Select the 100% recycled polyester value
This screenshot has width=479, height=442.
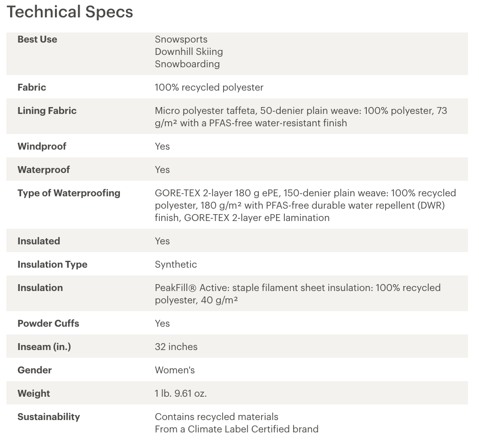pyautogui.click(x=209, y=87)
